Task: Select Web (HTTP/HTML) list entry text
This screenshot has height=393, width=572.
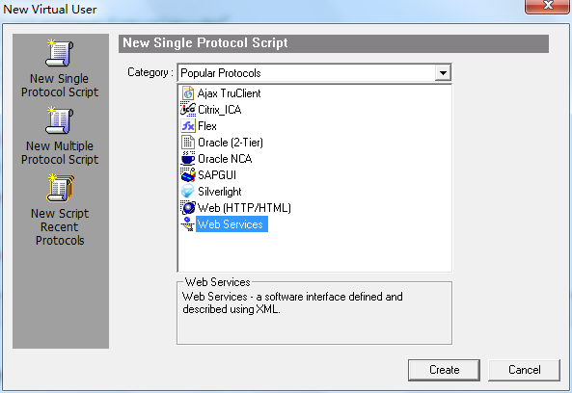Action: 244,208
